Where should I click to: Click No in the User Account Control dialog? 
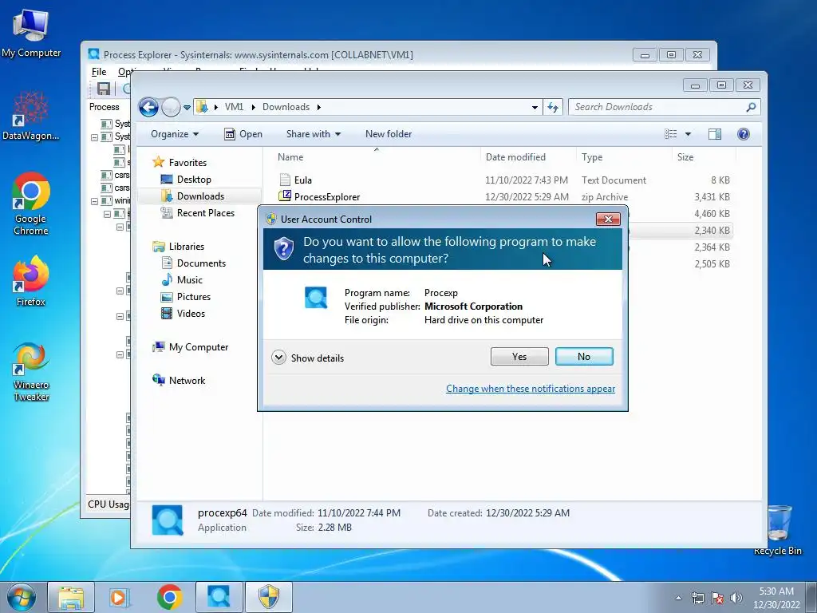click(583, 357)
